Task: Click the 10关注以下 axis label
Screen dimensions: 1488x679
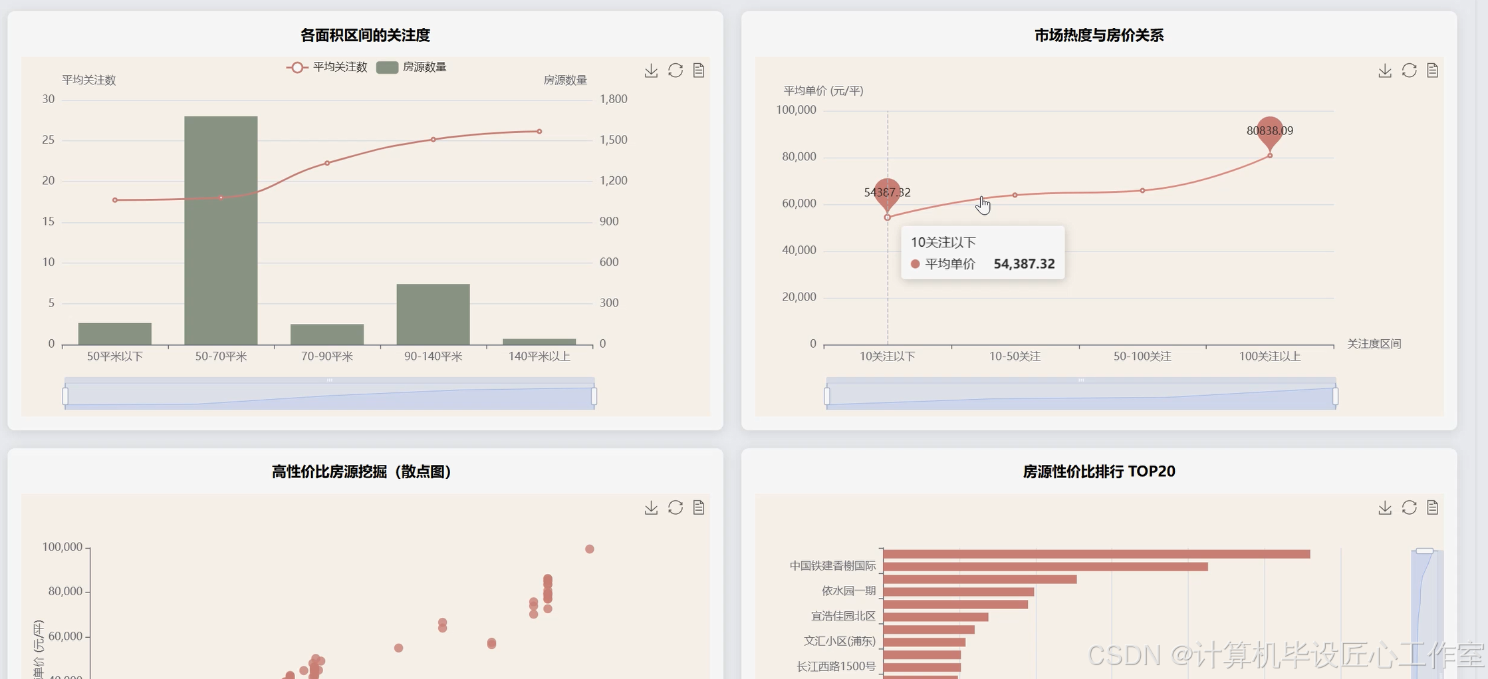Action: pyautogui.click(x=887, y=356)
